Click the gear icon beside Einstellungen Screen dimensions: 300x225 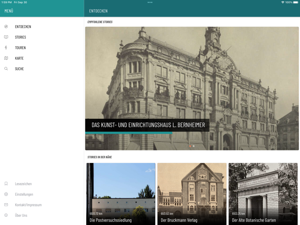pos(6,194)
